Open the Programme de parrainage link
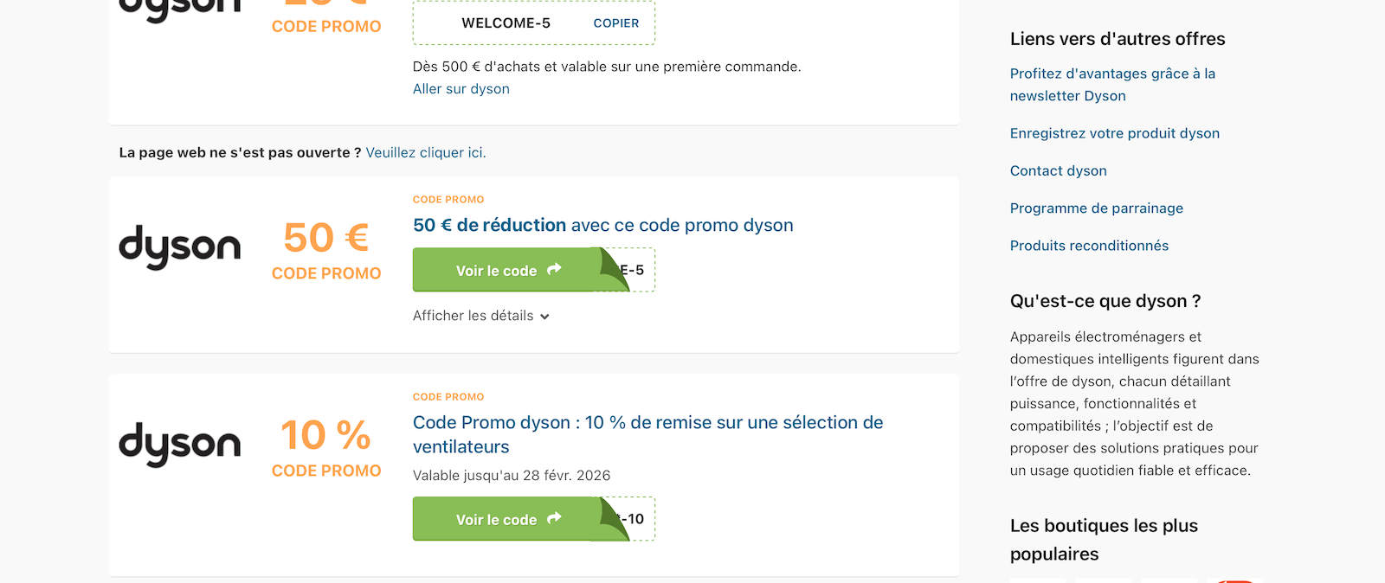 (1096, 208)
